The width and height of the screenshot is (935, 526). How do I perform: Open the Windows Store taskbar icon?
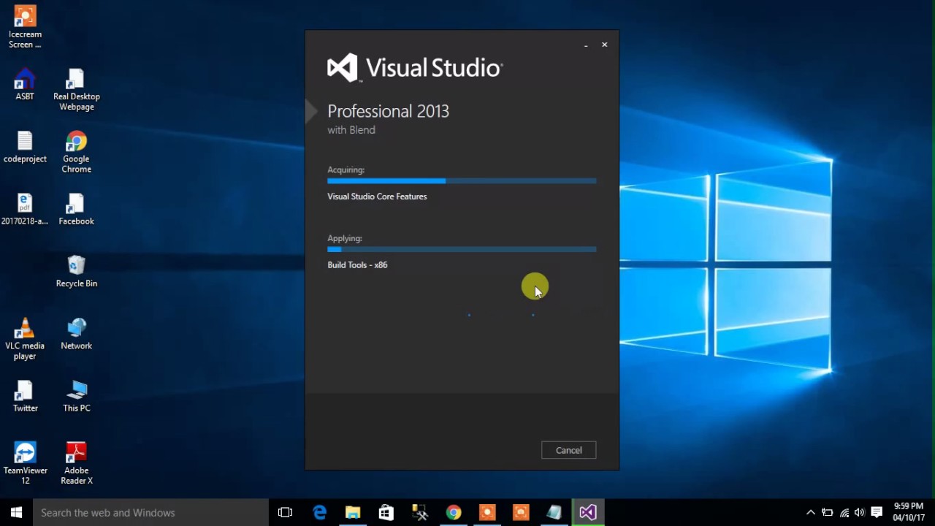click(x=386, y=513)
